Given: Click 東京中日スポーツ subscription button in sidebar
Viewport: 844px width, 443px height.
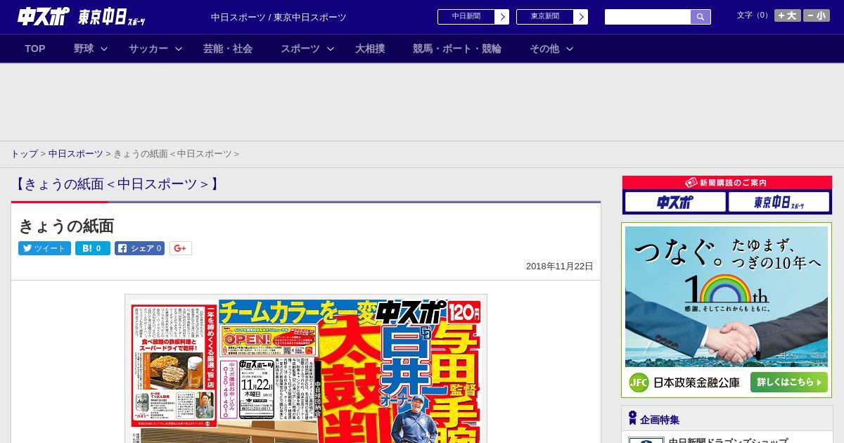Looking at the screenshot, I should click(x=779, y=203).
